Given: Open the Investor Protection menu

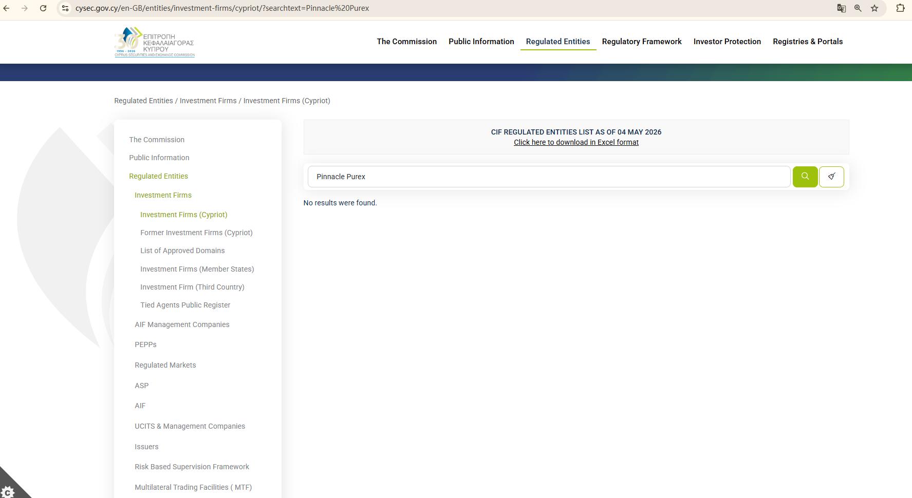Looking at the screenshot, I should click(727, 42).
